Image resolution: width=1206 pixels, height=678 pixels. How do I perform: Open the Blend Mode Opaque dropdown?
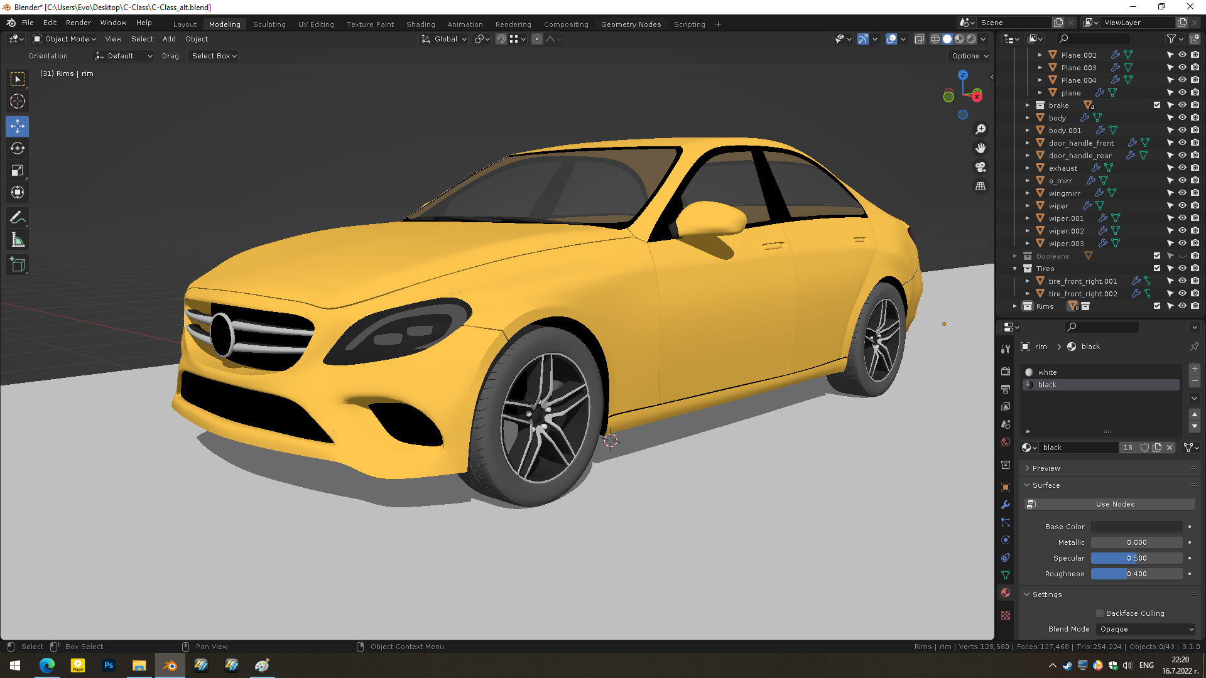pos(1146,629)
